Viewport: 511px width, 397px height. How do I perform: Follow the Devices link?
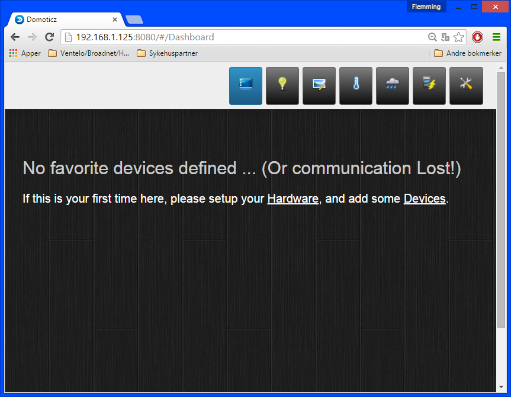[x=425, y=198]
